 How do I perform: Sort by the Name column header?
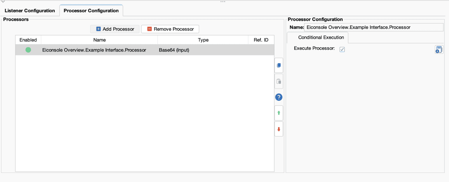pos(100,40)
